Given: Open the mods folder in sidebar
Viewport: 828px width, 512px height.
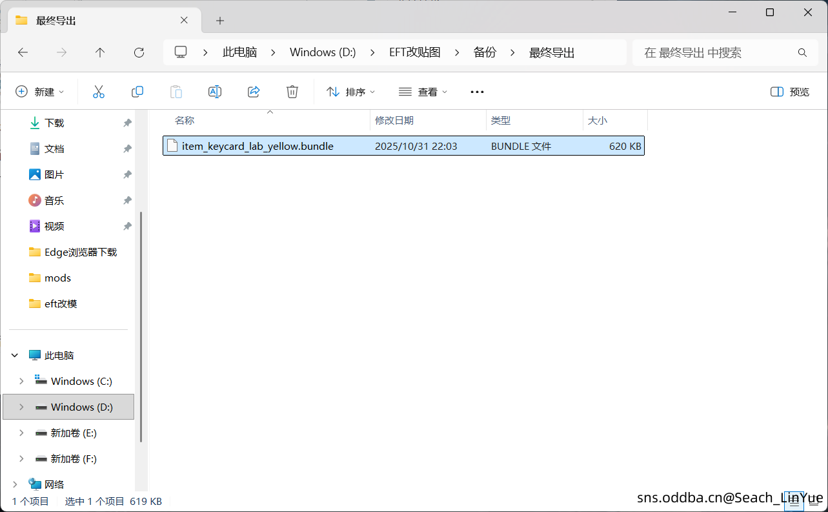Looking at the screenshot, I should pyautogui.click(x=58, y=278).
